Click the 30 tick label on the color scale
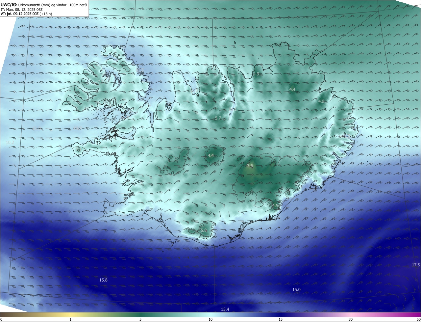This screenshot has width=421, height=322. [351, 319]
